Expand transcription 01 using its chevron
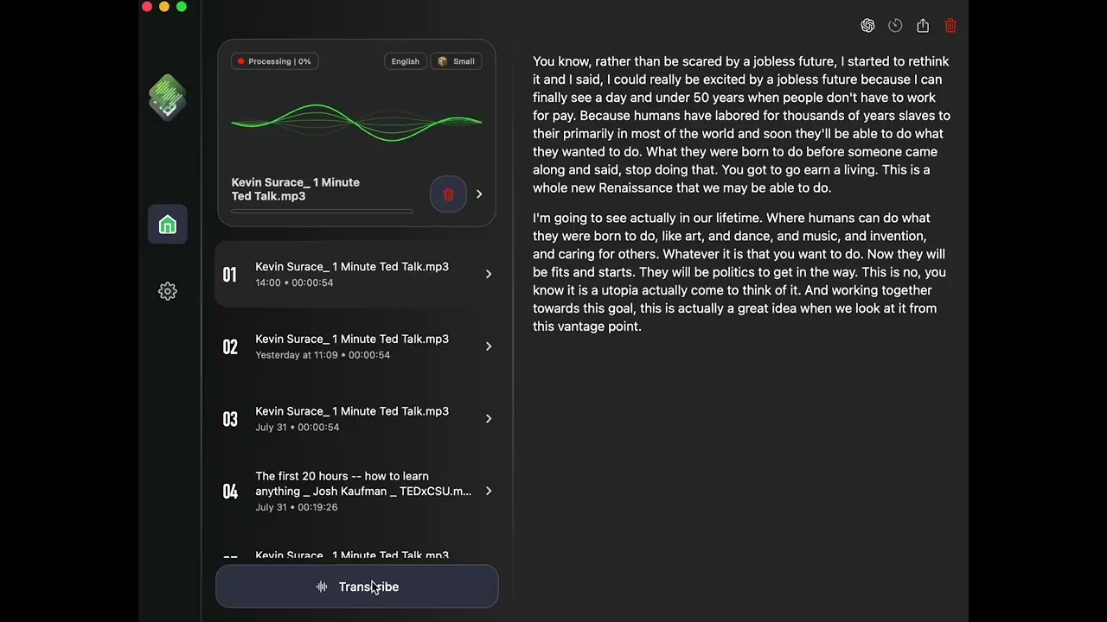The image size is (1107, 622). coord(489,274)
